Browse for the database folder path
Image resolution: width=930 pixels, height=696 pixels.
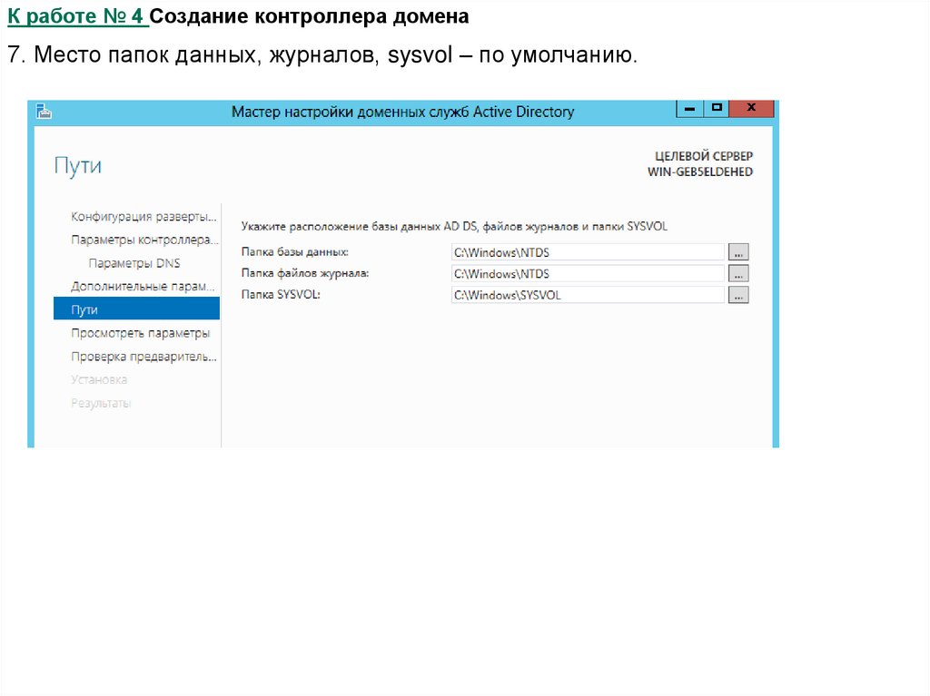coord(738,252)
